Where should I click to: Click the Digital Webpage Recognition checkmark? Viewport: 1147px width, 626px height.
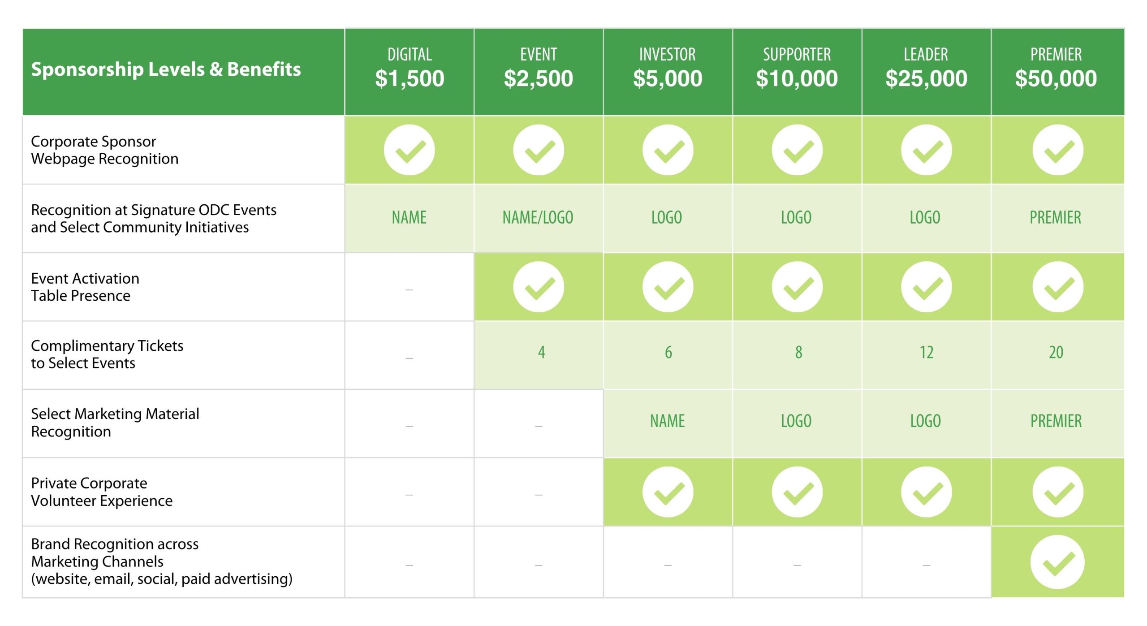[x=409, y=150]
